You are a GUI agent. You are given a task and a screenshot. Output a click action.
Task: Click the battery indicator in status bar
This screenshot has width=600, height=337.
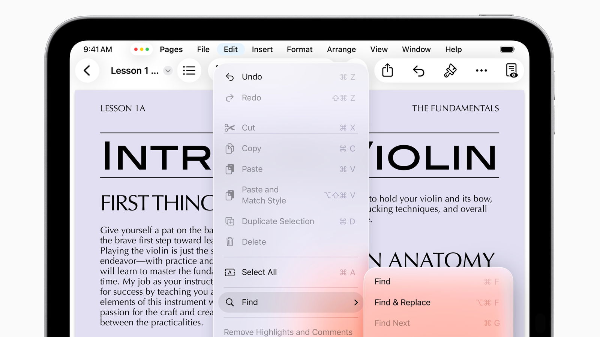508,49
